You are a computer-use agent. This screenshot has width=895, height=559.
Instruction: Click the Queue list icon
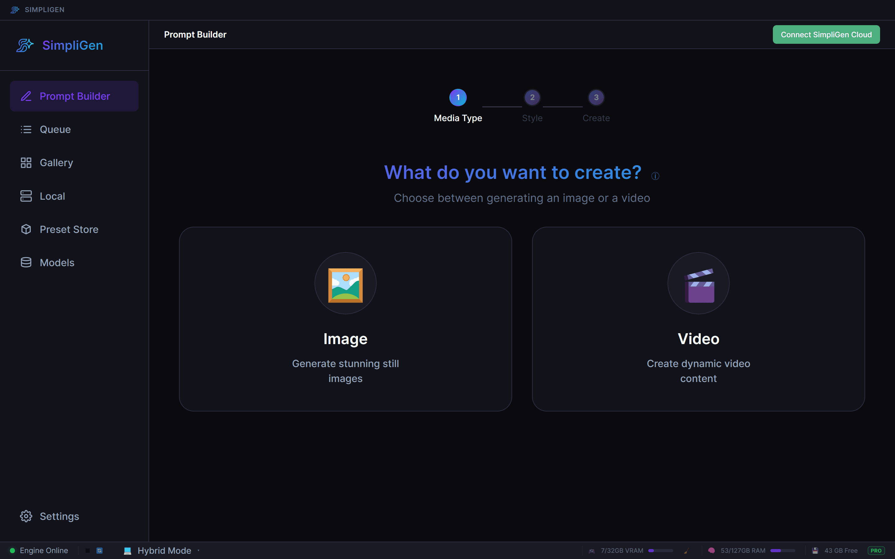[x=26, y=130]
